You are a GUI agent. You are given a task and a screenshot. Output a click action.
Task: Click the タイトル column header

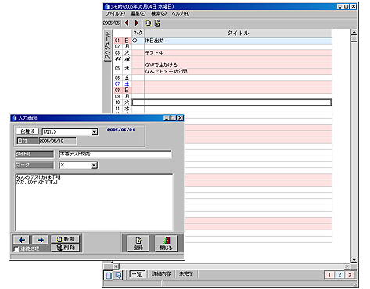[238, 33]
